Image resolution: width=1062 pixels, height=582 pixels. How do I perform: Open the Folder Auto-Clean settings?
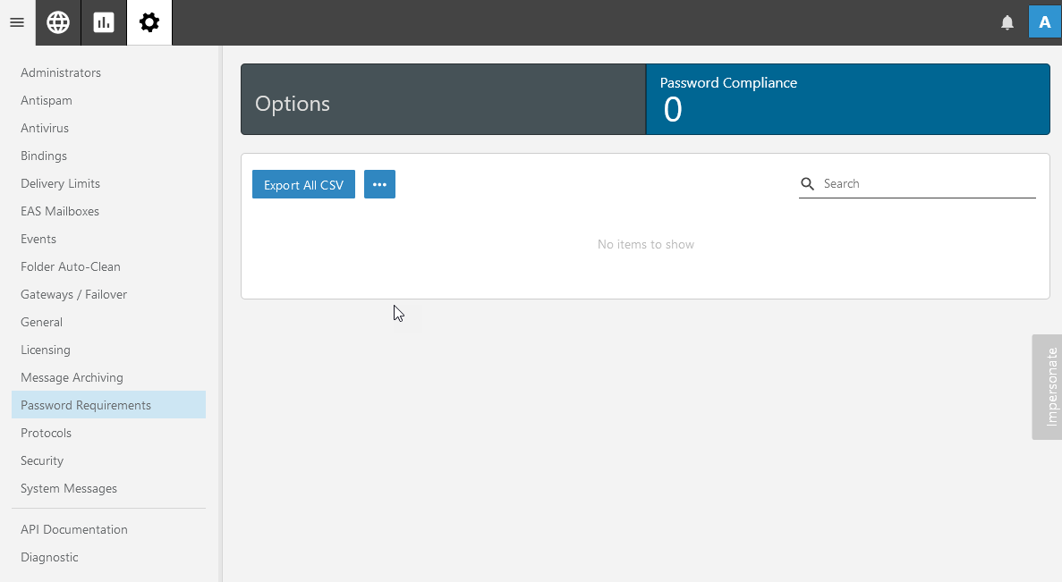point(71,266)
